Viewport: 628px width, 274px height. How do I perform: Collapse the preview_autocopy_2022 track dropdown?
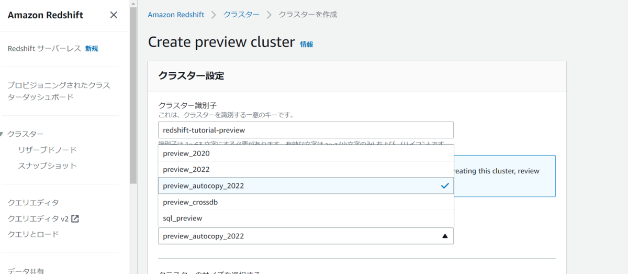[x=306, y=236]
